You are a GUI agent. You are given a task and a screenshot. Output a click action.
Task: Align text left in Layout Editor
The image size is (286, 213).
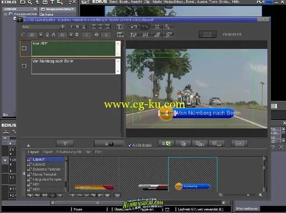(x=94, y=27)
